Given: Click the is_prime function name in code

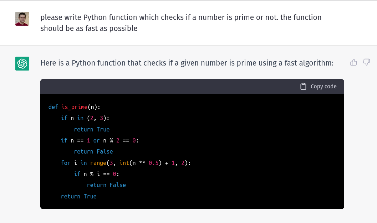Looking at the screenshot, I should (x=74, y=107).
